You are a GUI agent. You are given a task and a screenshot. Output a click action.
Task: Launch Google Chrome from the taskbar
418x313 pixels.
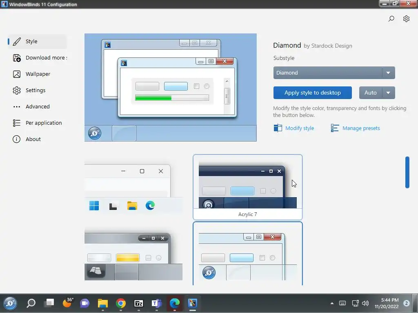pos(121,303)
